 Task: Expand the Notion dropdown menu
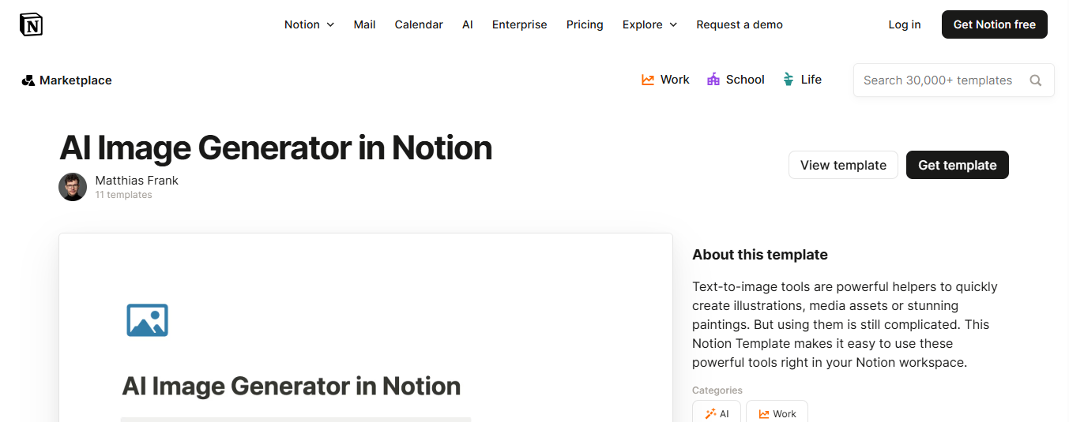pos(309,24)
